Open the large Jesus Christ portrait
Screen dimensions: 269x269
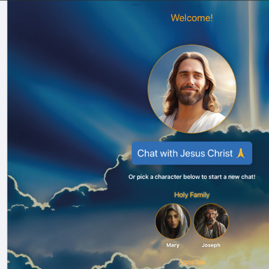click(192, 89)
